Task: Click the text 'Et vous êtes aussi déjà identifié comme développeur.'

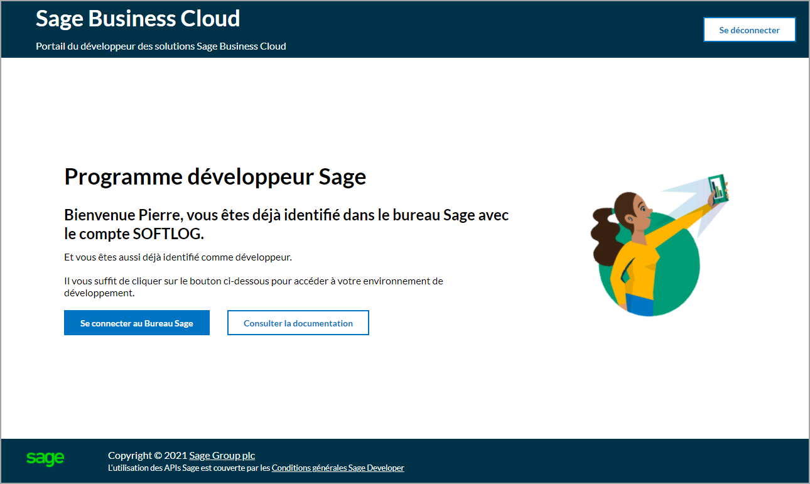Action: coord(178,257)
